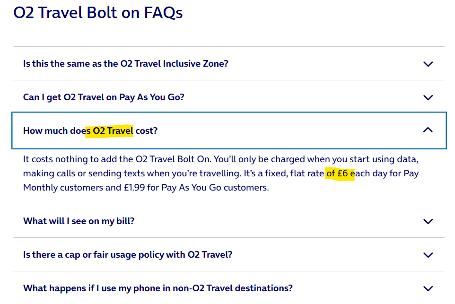Viewport: 455px width, 304px height.
Task: Click the chevron for the cap policy question
Action: click(428, 254)
